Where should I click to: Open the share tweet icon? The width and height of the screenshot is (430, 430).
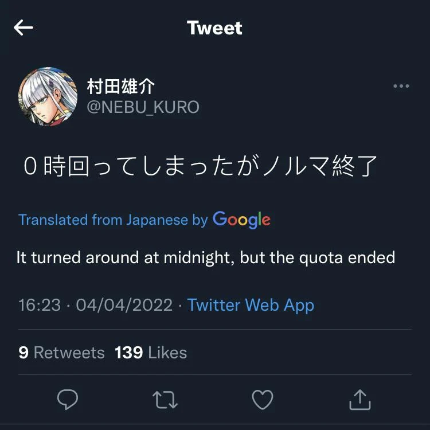359,400
